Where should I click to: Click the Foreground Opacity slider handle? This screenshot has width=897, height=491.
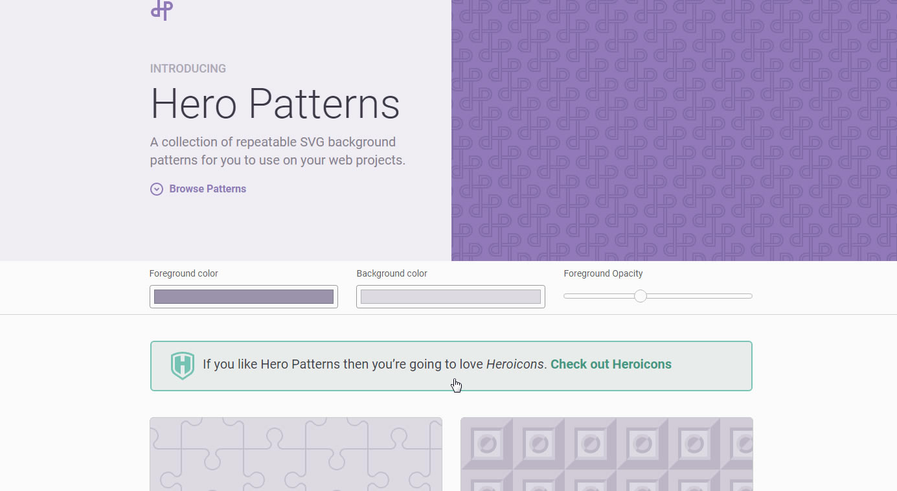[641, 296]
